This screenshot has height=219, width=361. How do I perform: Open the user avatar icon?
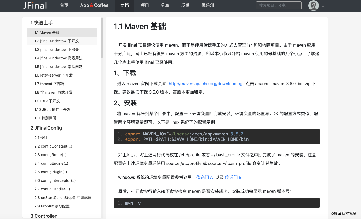(x=313, y=6)
